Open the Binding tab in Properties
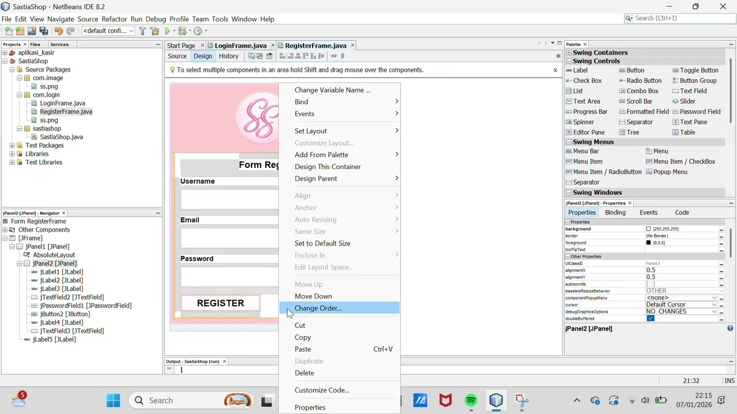Screen dimensions: 737x414 coord(615,212)
